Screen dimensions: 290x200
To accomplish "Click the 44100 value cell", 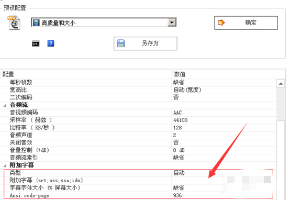I will pyautogui.click(x=224, y=120).
